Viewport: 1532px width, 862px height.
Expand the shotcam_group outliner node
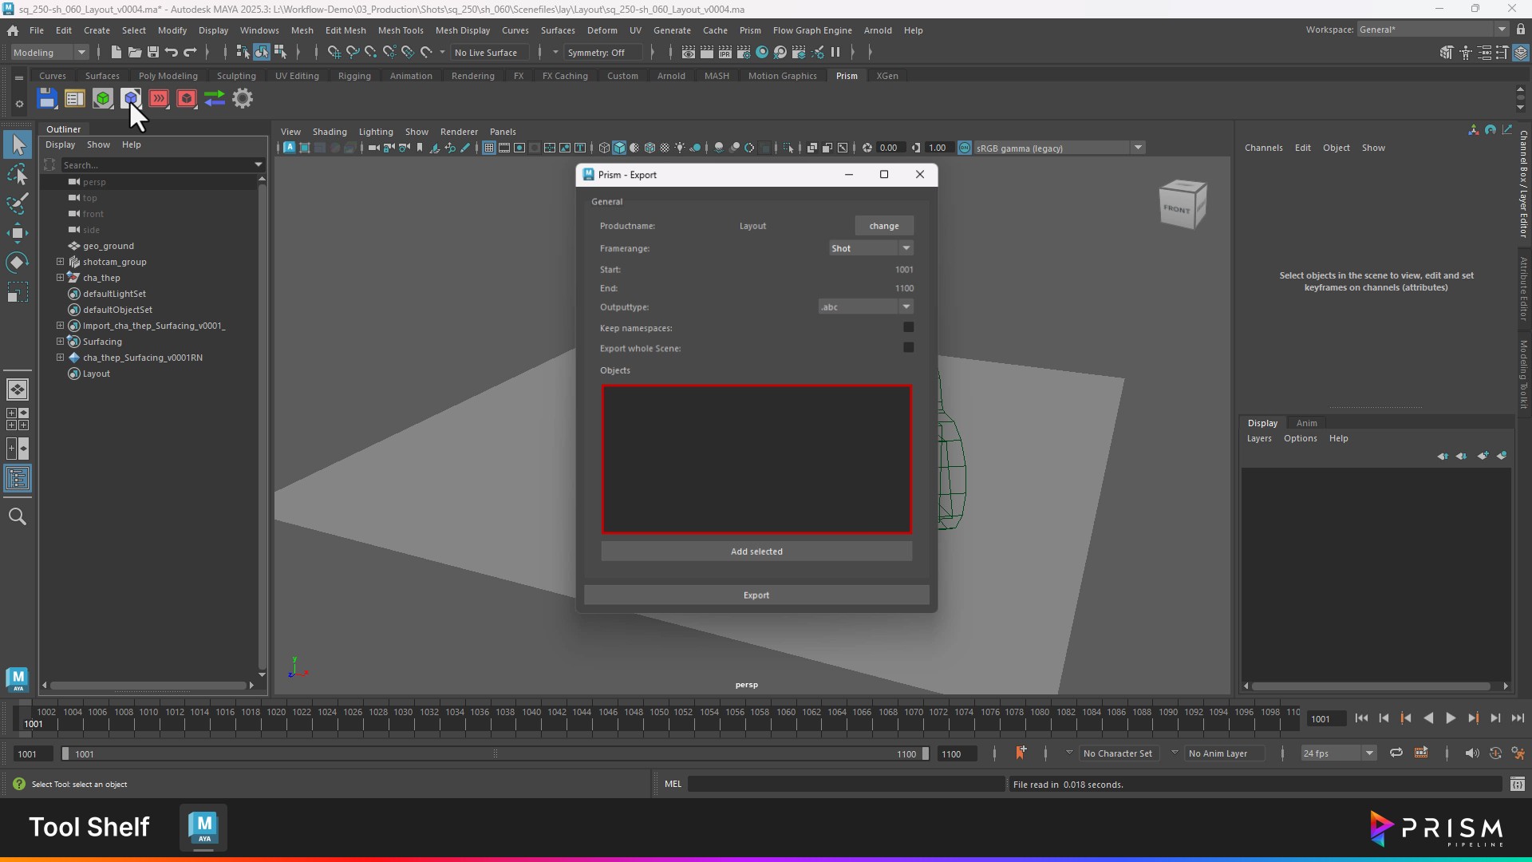[60, 262]
